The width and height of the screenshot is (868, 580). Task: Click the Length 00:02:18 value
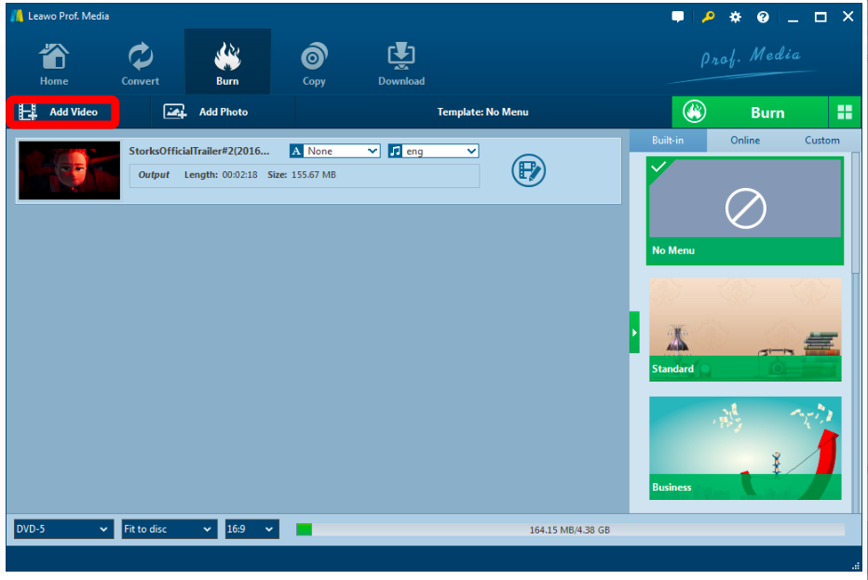tap(239, 175)
